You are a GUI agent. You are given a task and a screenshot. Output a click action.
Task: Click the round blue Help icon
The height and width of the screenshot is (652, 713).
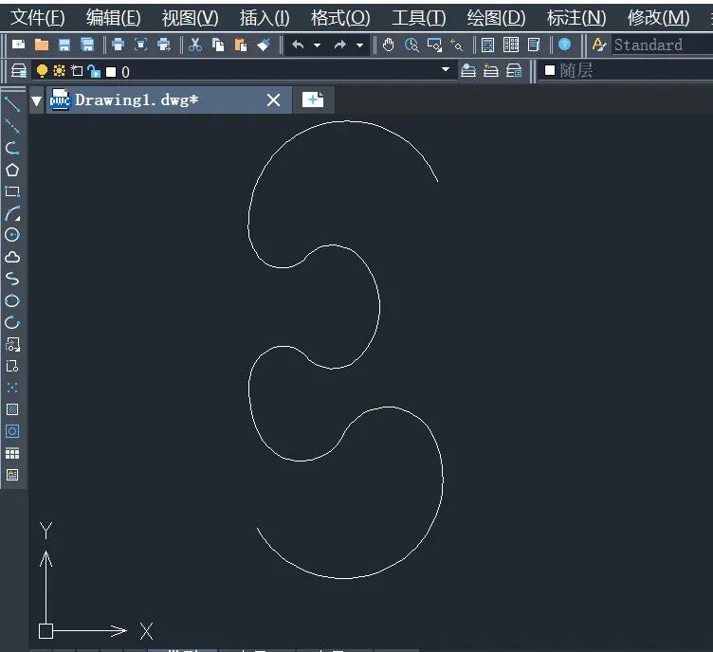pos(564,45)
